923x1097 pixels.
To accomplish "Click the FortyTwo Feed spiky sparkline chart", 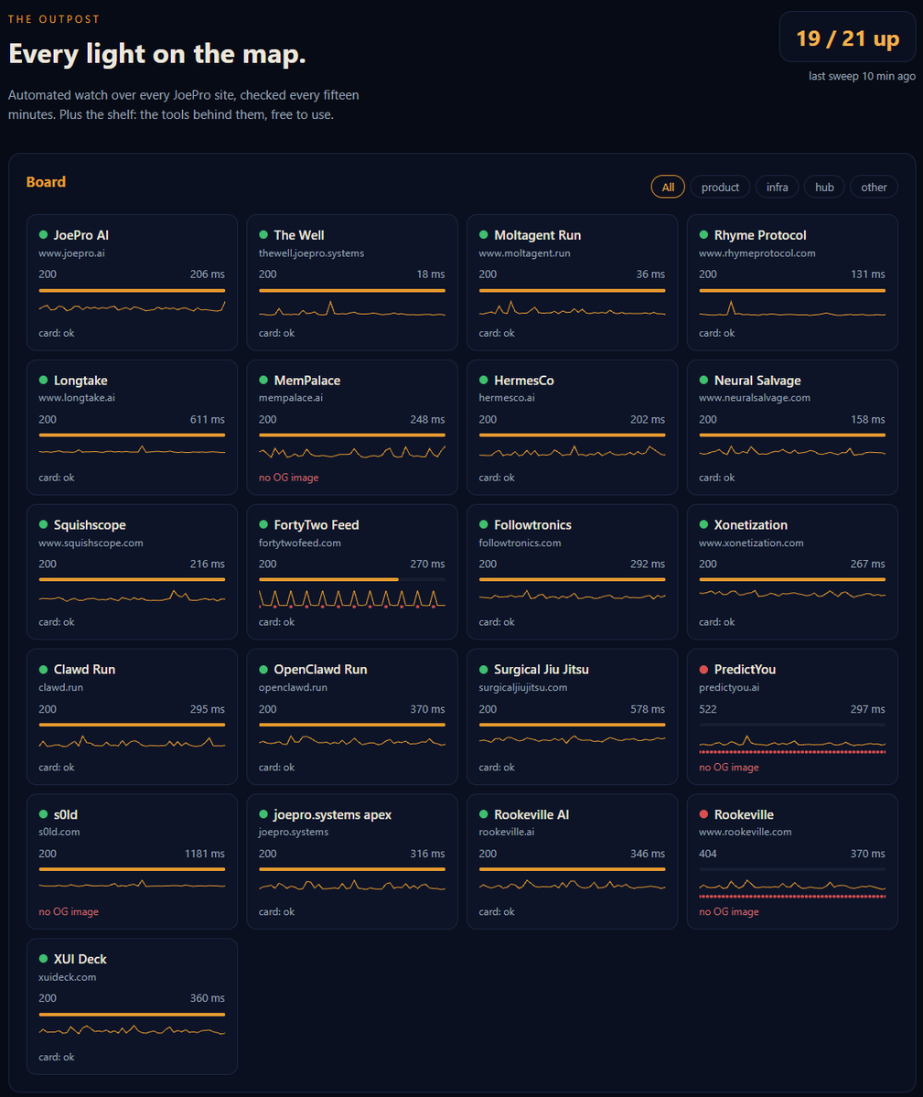I will coord(351,599).
